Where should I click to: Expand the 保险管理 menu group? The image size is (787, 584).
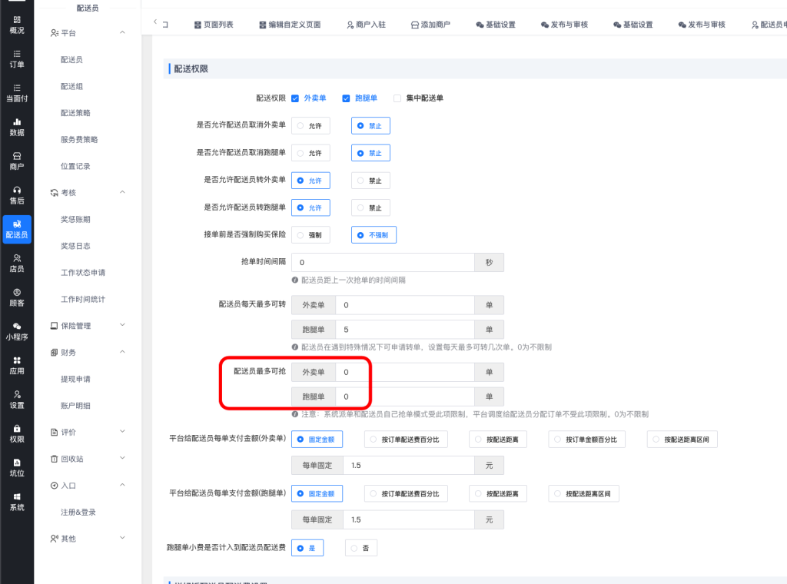click(123, 326)
